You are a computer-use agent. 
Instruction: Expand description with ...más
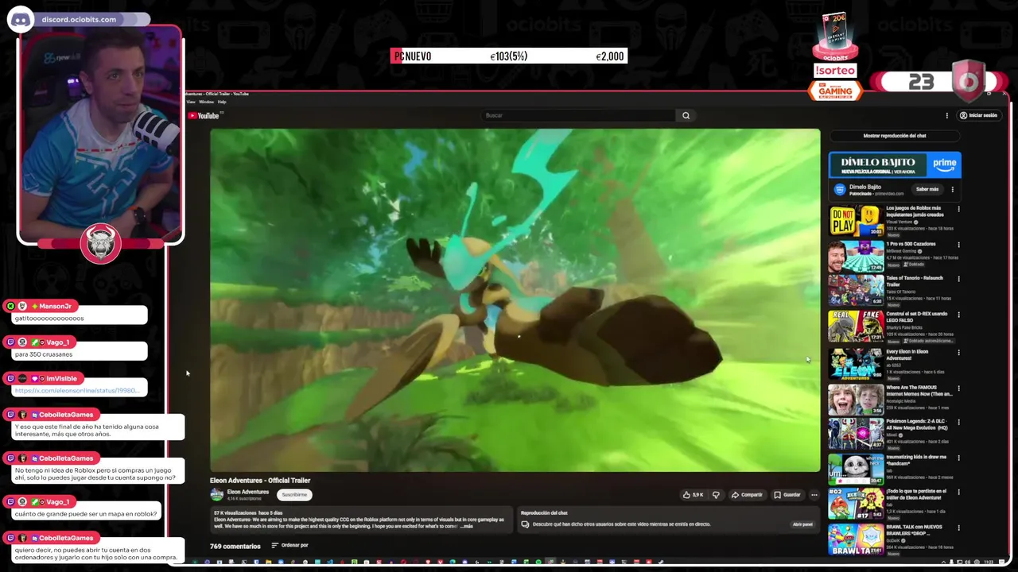click(x=467, y=526)
